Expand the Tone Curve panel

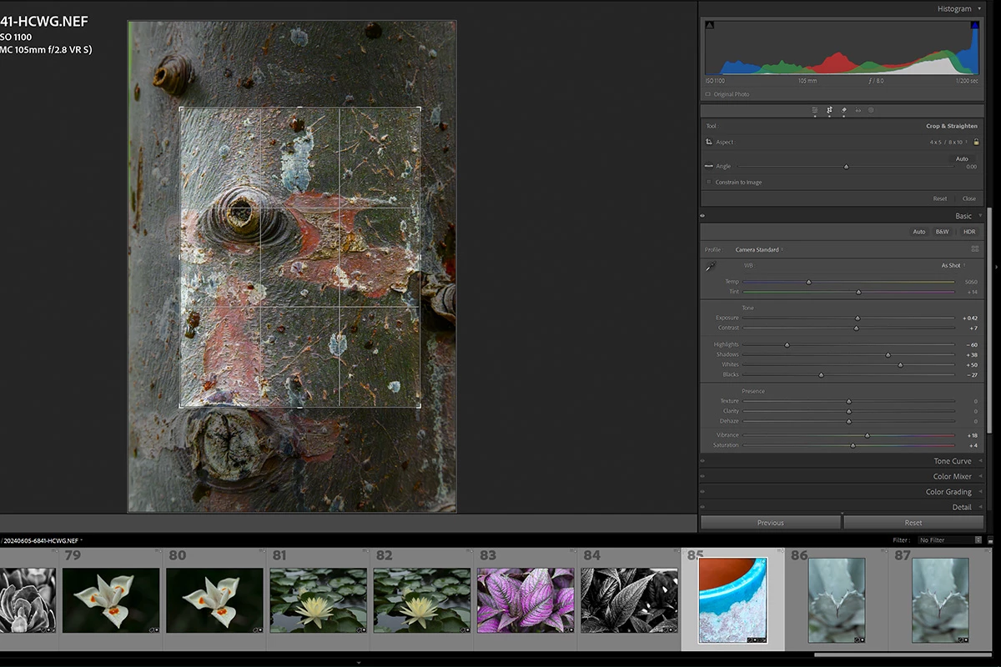pyautogui.click(x=980, y=461)
